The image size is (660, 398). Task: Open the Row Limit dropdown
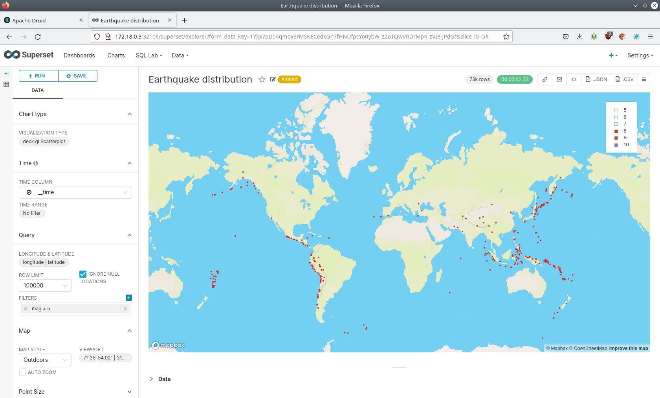45,286
